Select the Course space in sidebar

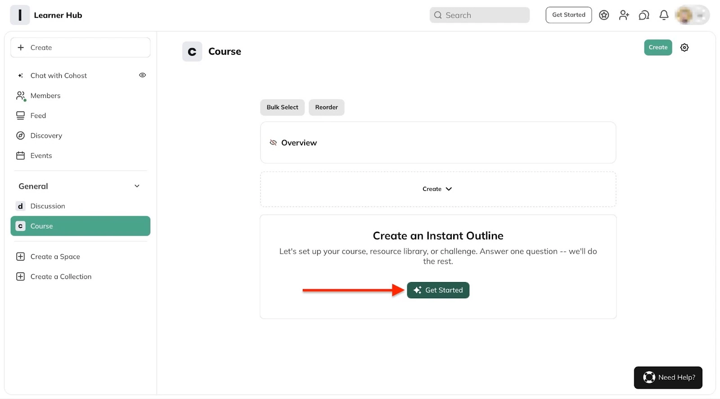click(x=81, y=226)
